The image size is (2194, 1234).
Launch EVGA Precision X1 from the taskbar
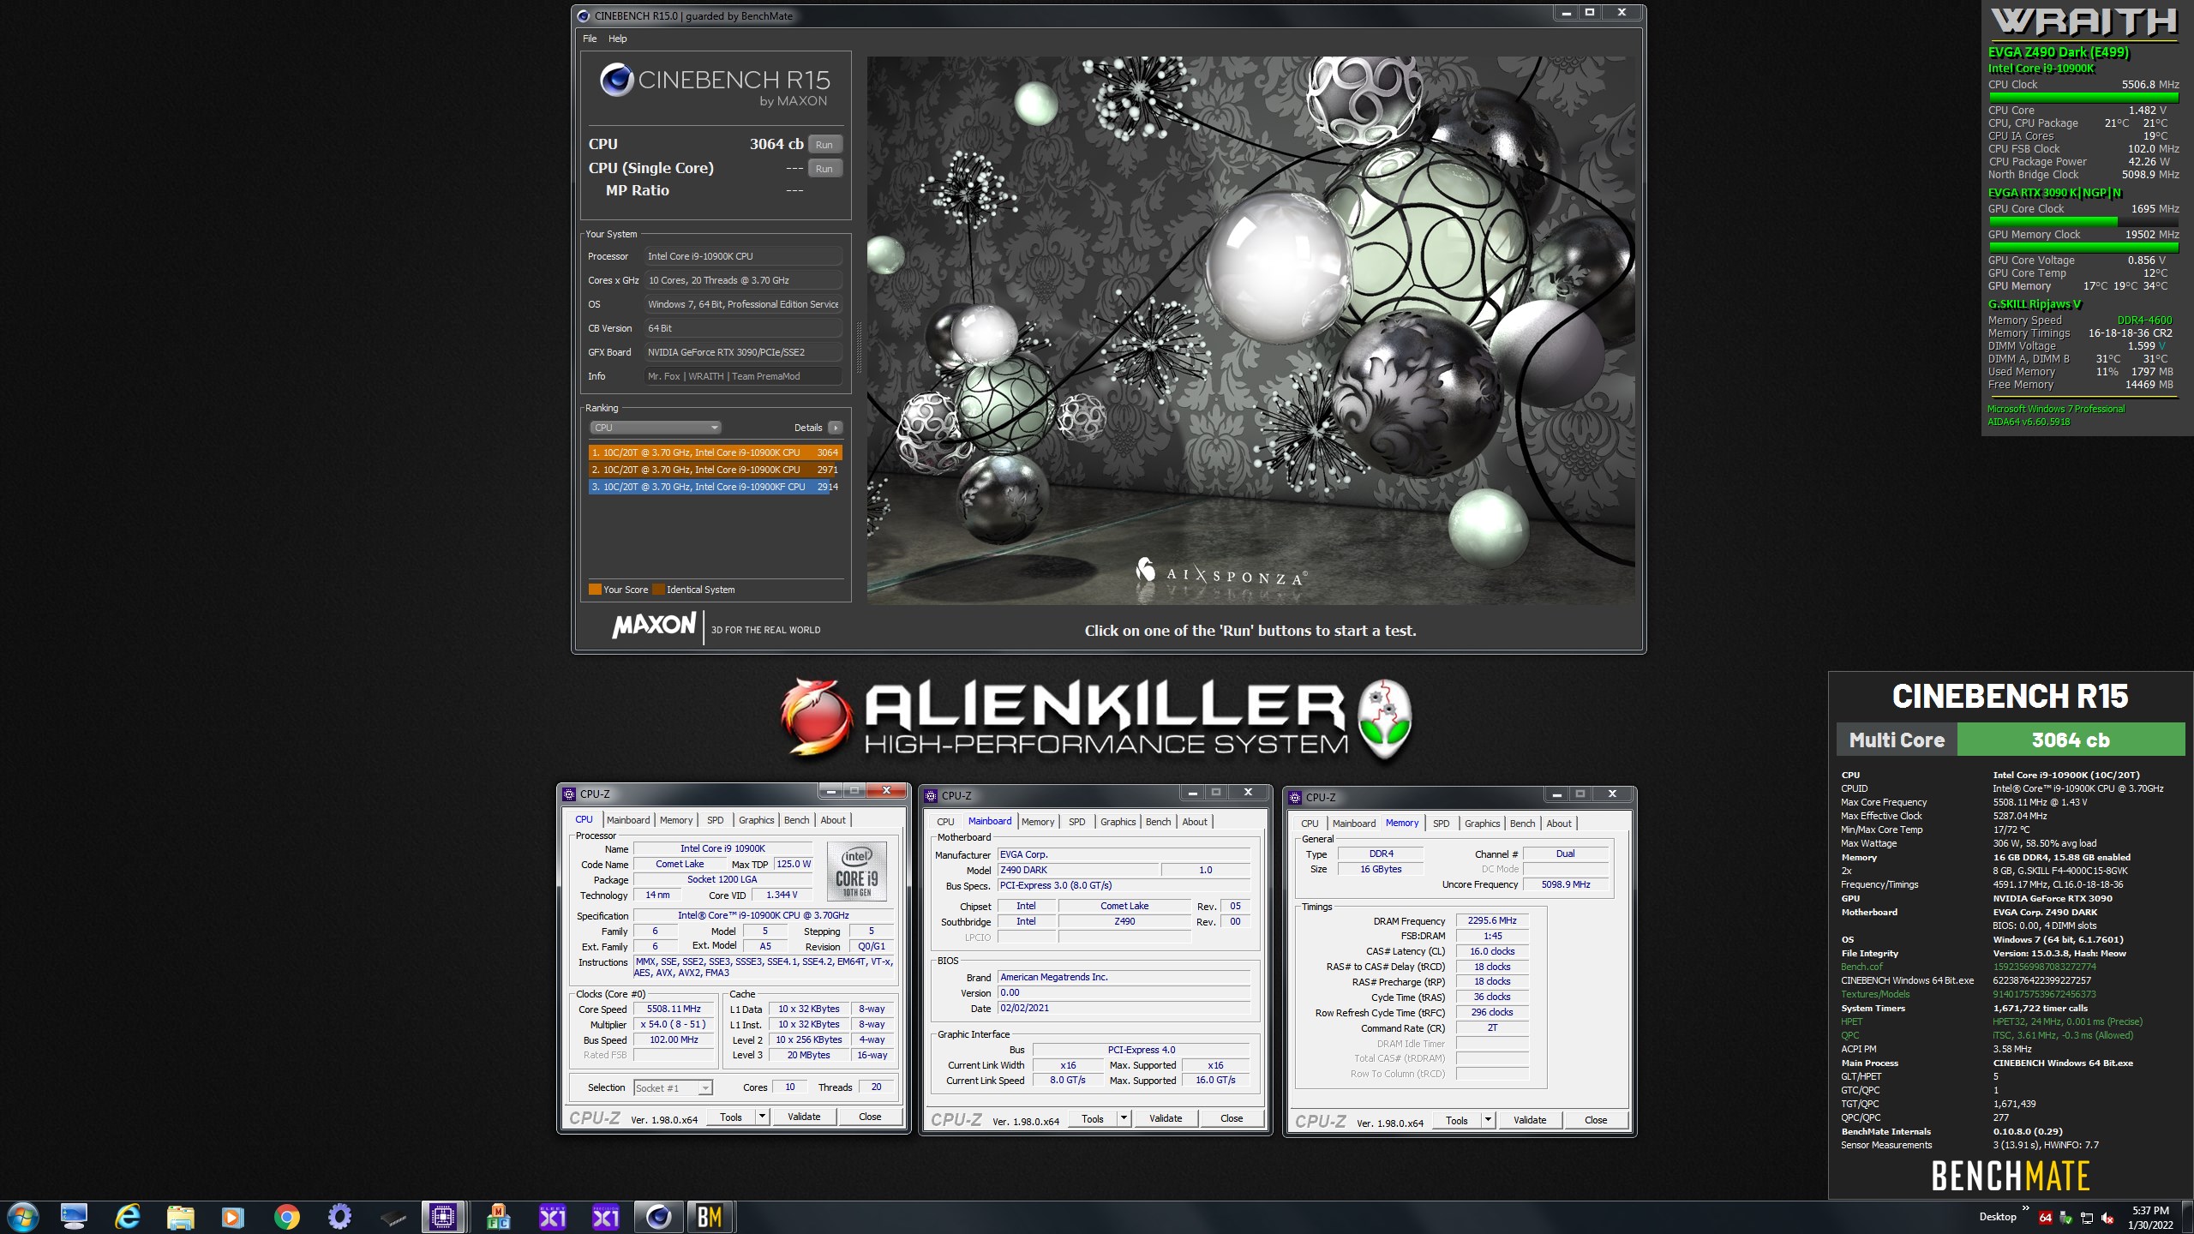(x=605, y=1217)
